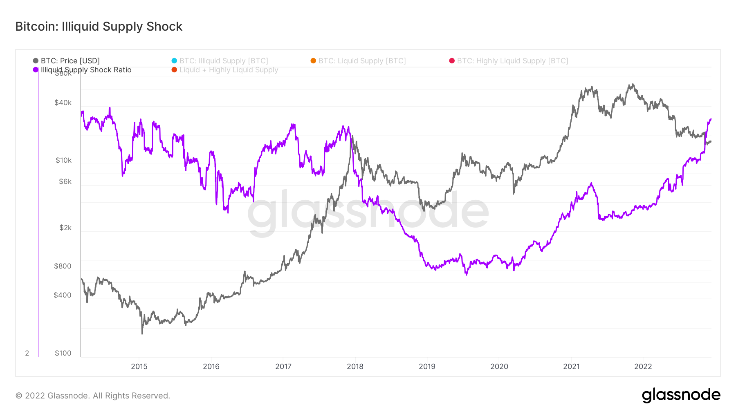Click the 2021 label on time axis
Image resolution: width=736 pixels, height=414 pixels.
571,367
